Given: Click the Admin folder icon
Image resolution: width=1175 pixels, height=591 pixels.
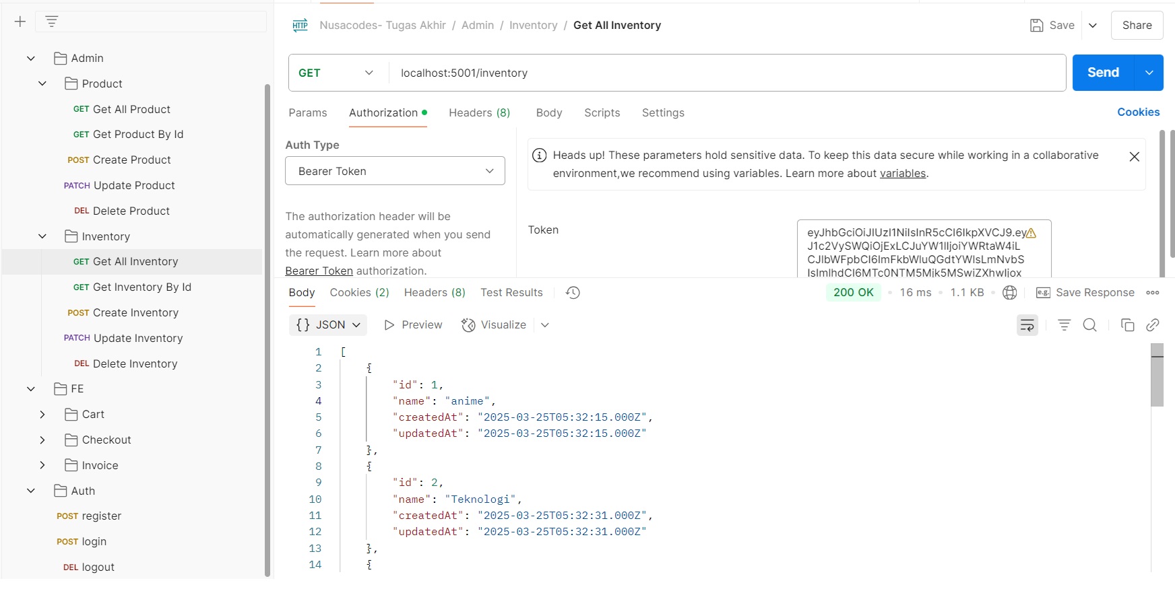Looking at the screenshot, I should click(x=61, y=59).
